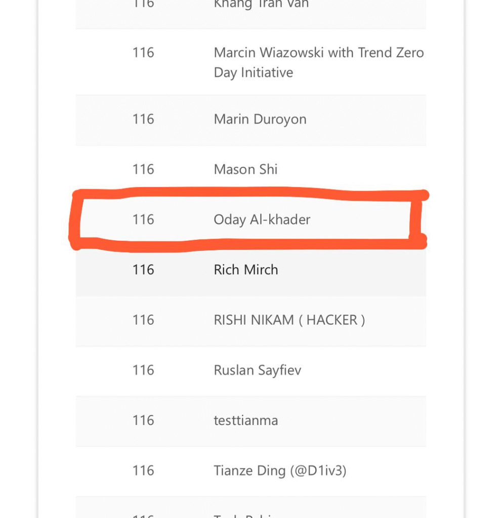This screenshot has width=502, height=518.
Task: Click the 116 number next to Mason Shi
Action: tap(143, 169)
